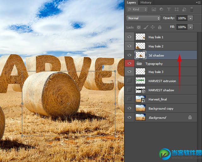202x162 pixels.
Task: Click the 'HARVEST shadow' layer name
Action: point(161,90)
